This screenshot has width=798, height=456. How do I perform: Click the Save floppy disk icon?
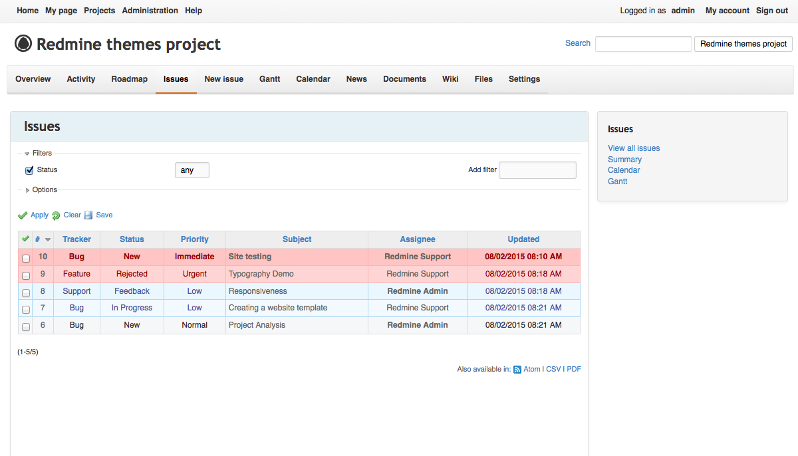88,215
